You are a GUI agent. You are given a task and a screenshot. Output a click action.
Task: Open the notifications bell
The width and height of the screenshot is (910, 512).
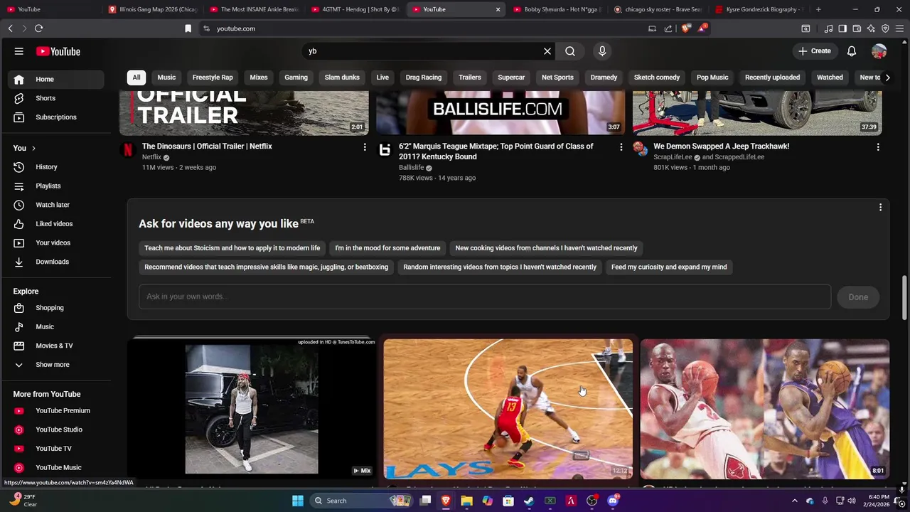(852, 51)
